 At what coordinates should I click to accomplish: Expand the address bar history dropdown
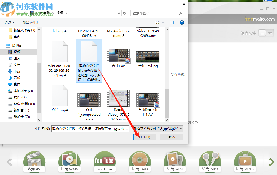pos(119,13)
